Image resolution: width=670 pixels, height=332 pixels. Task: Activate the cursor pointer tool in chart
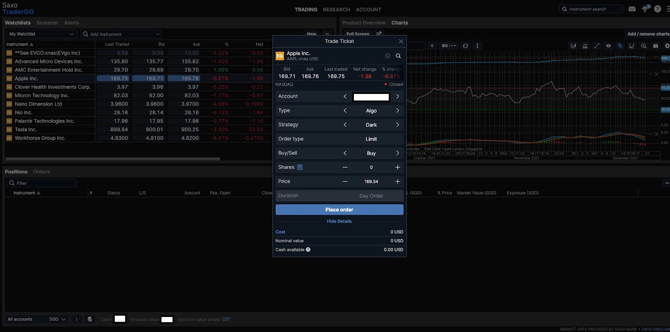tap(620, 46)
